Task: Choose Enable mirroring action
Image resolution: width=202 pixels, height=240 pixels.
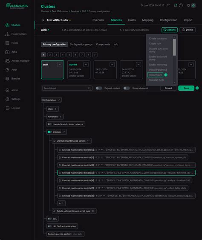Action: pos(158,65)
